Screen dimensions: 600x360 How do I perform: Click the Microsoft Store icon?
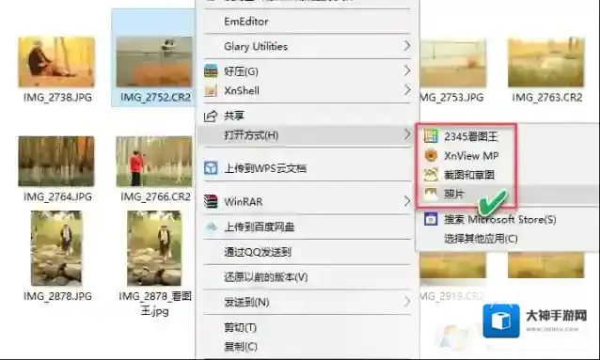(x=431, y=219)
